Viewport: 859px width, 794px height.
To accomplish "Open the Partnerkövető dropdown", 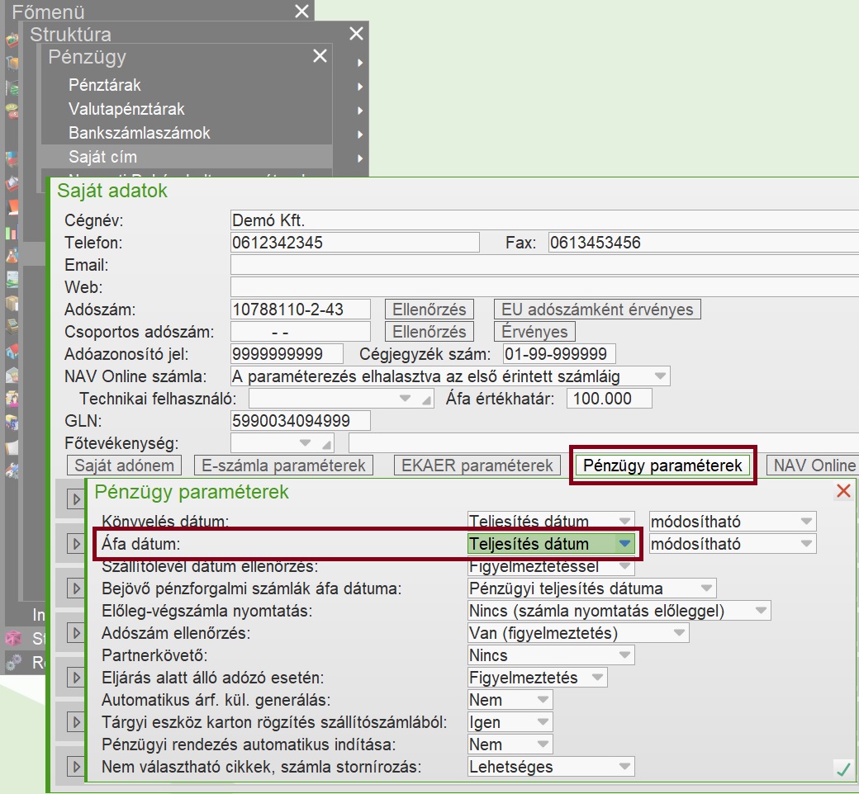I will (x=551, y=655).
